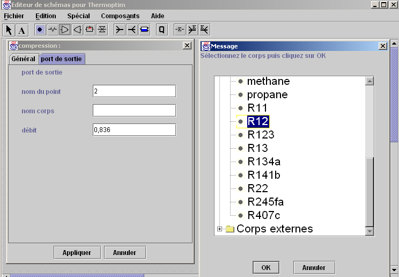This screenshot has height=277, width=399.
Task: Click the substance list scroll-up arrow
Action: tap(370, 81)
